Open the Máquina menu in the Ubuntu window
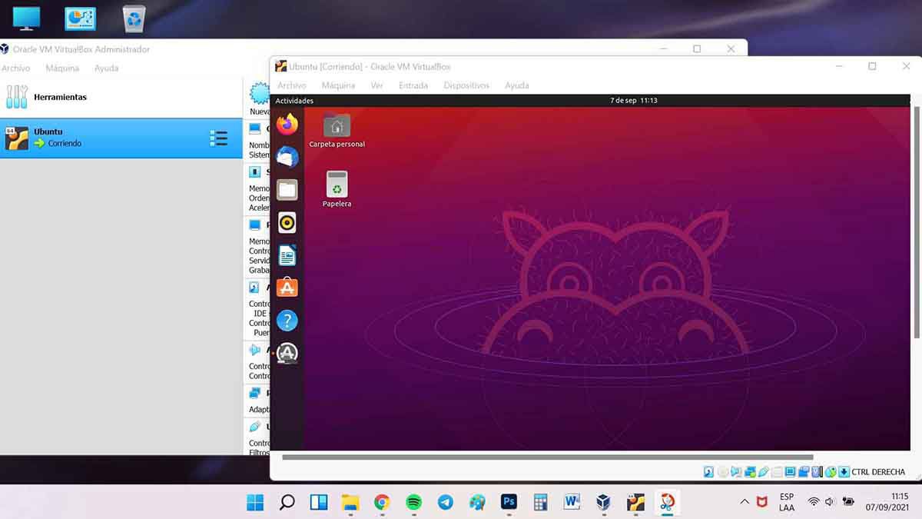The width and height of the screenshot is (922, 519). click(338, 85)
